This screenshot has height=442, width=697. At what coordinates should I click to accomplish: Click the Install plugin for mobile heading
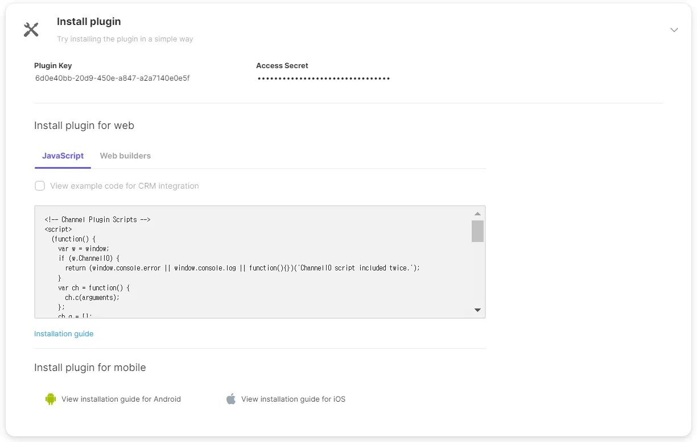tap(90, 368)
